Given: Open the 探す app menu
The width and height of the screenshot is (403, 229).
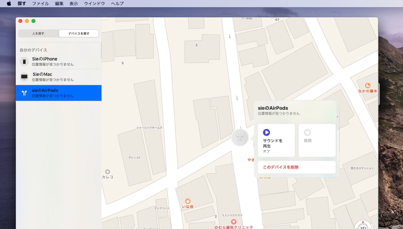Looking at the screenshot, I should 22,4.
